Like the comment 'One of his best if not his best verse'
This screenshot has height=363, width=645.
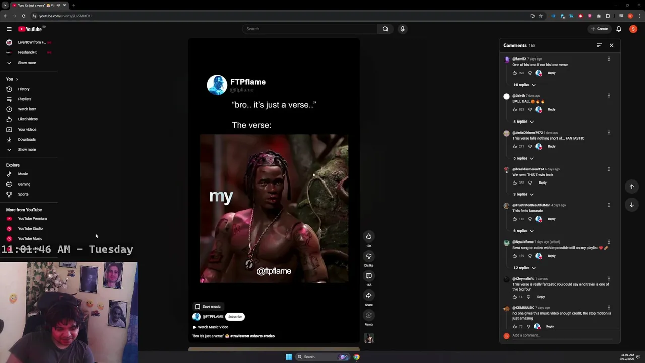point(514,73)
